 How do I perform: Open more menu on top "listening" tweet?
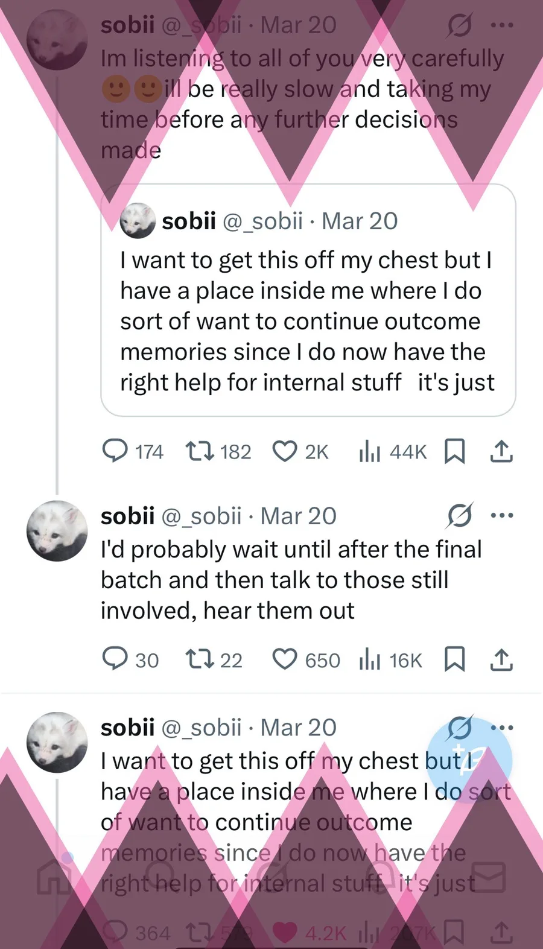tap(502, 25)
